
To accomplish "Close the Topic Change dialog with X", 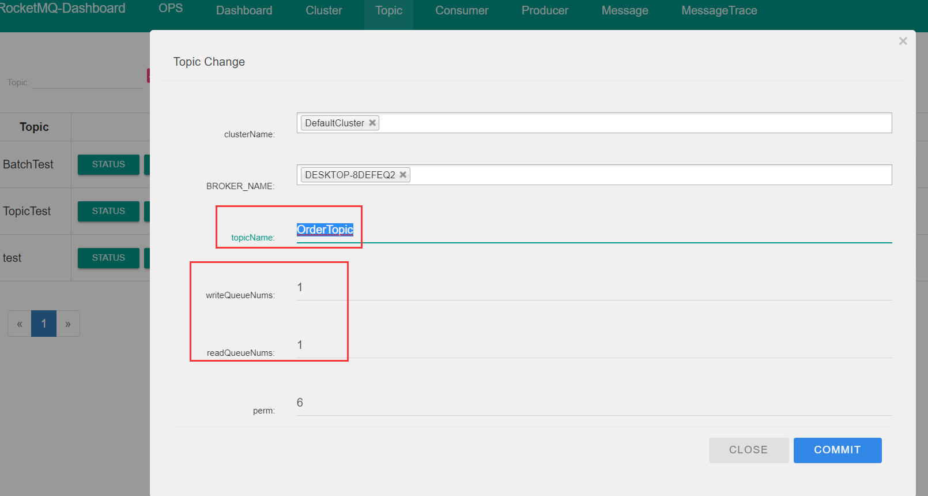I will [x=903, y=41].
